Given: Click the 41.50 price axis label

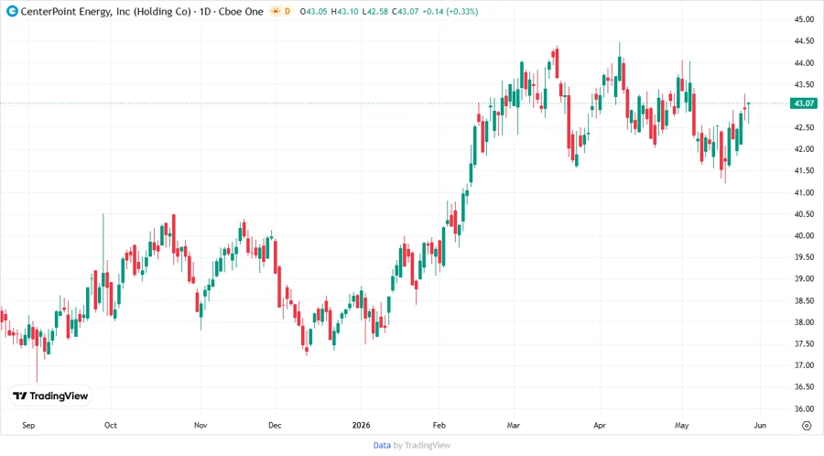Looking at the screenshot, I should click(x=804, y=170).
